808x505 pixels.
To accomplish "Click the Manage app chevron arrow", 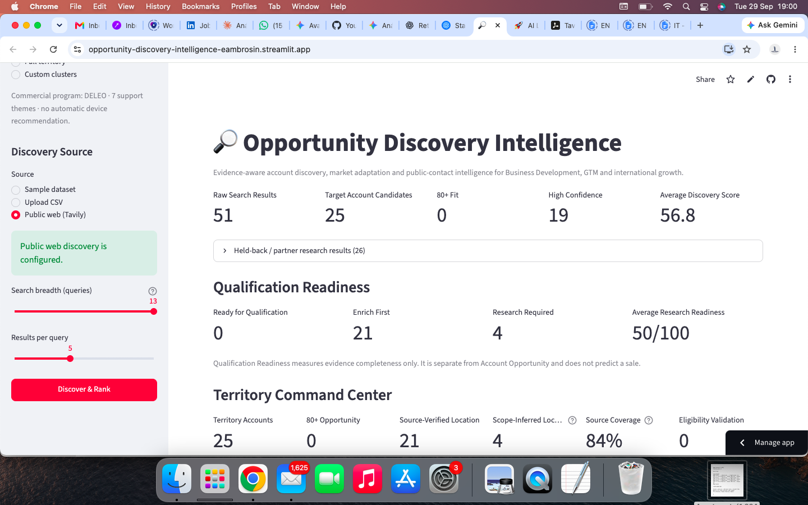I will (x=742, y=443).
